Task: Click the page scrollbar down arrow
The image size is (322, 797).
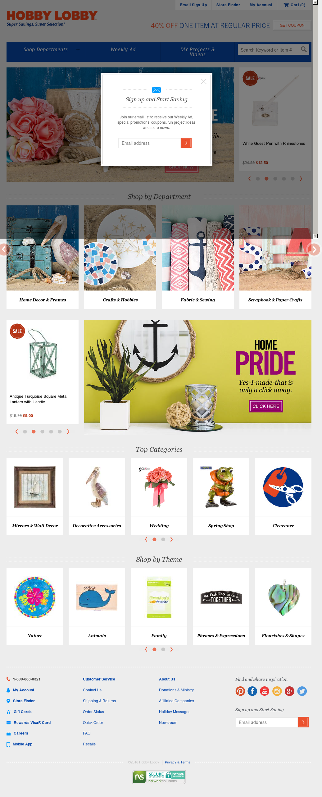Action: point(315,236)
